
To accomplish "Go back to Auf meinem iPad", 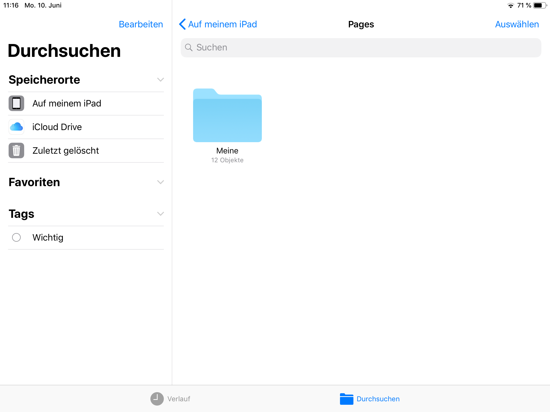I will (222, 24).
